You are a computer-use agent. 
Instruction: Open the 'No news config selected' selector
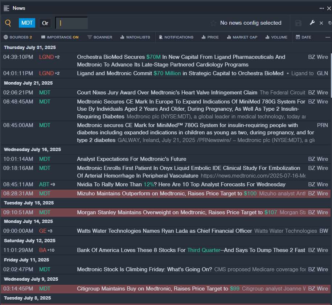coord(251,23)
